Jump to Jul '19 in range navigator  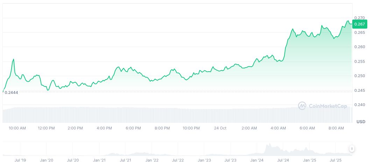(20, 160)
